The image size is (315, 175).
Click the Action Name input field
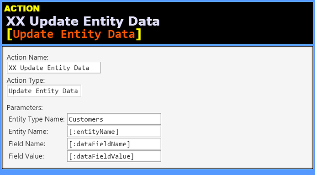pyautogui.click(x=54, y=68)
